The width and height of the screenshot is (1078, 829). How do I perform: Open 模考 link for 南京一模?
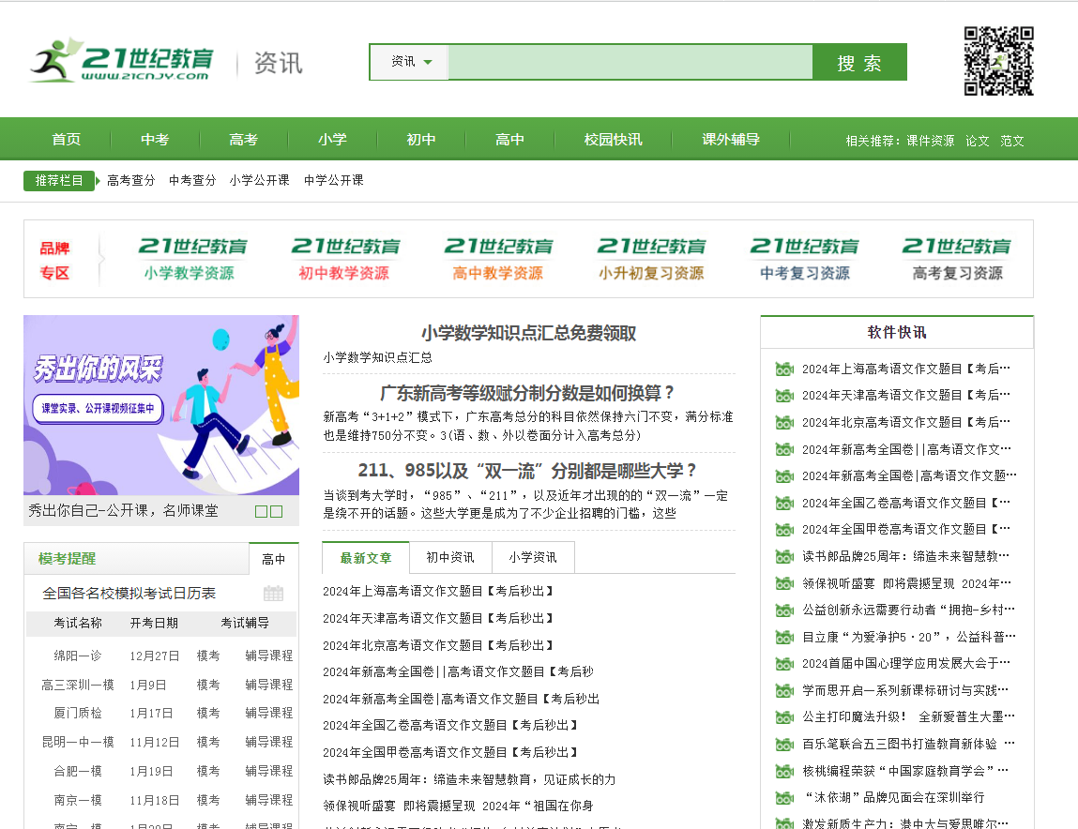208,800
